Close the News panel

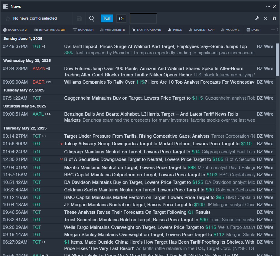(274, 7)
